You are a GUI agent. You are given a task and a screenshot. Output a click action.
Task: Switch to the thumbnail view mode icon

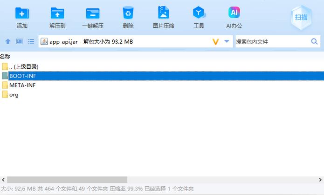point(20,41)
